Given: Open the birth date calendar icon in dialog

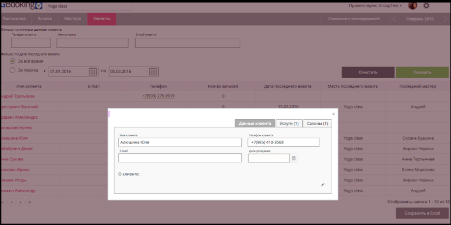Looking at the screenshot, I should point(294,158).
